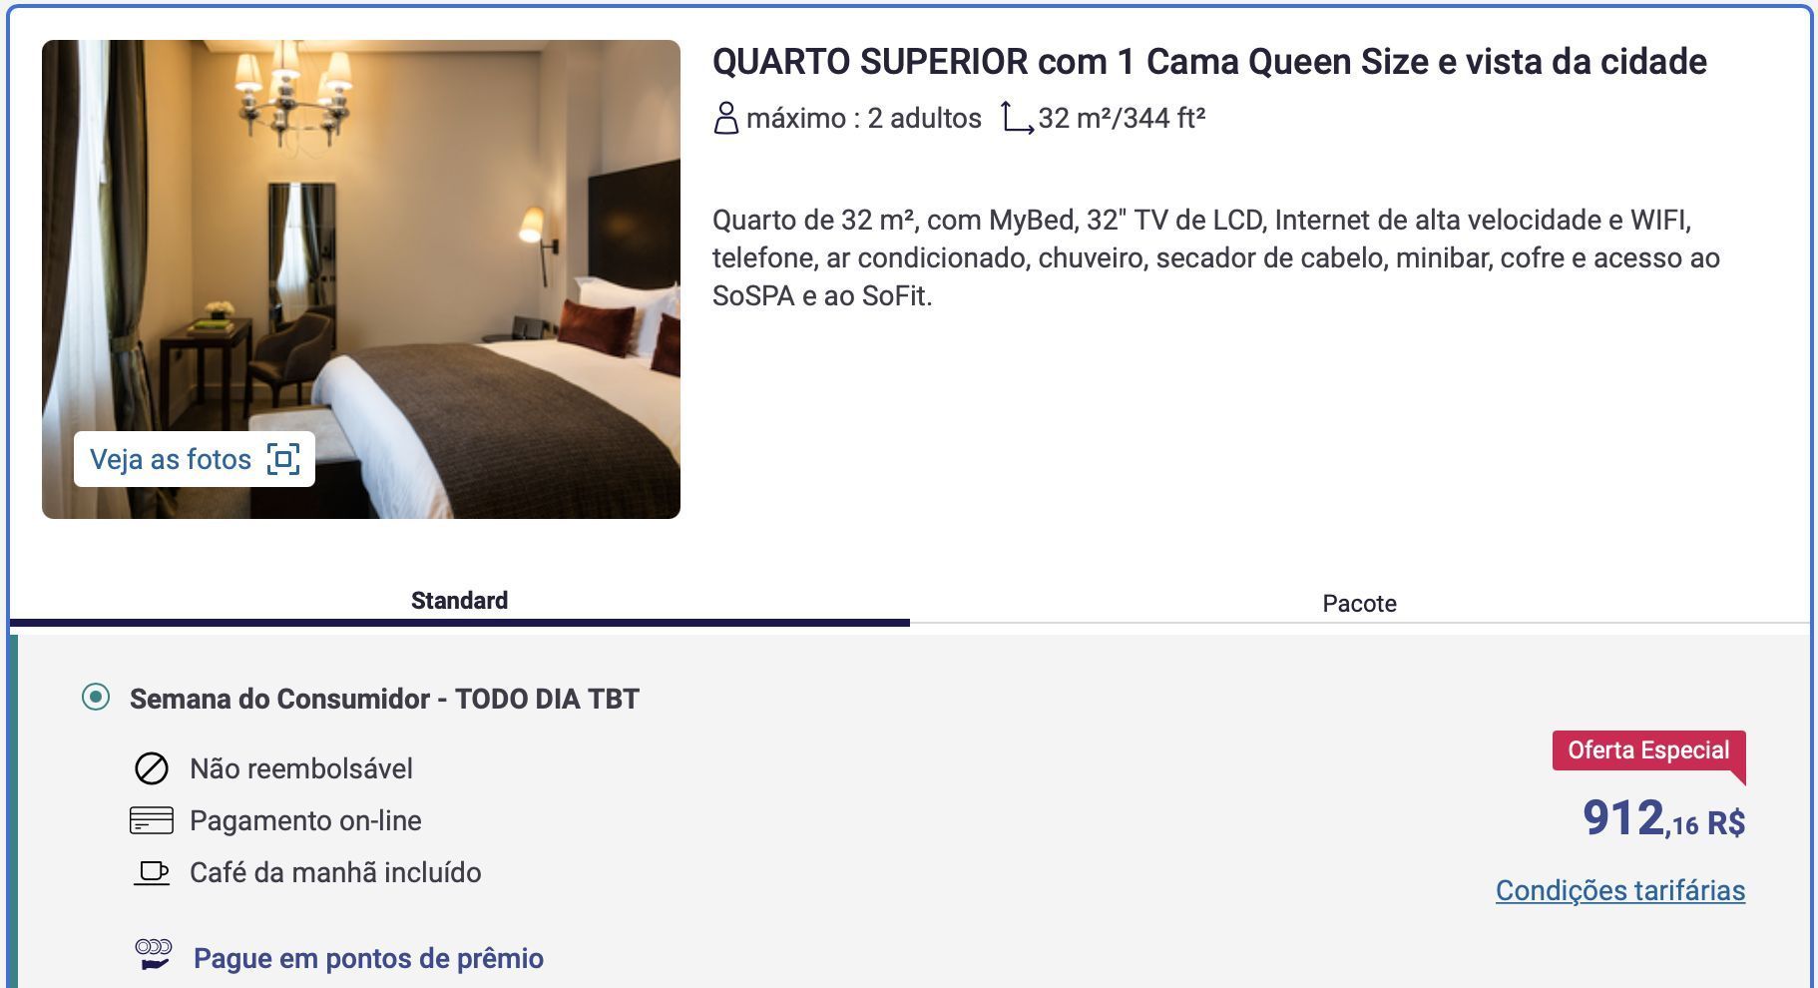This screenshot has height=988, width=1818.
Task: Click the non-refundable prohibition icon
Action: click(152, 768)
